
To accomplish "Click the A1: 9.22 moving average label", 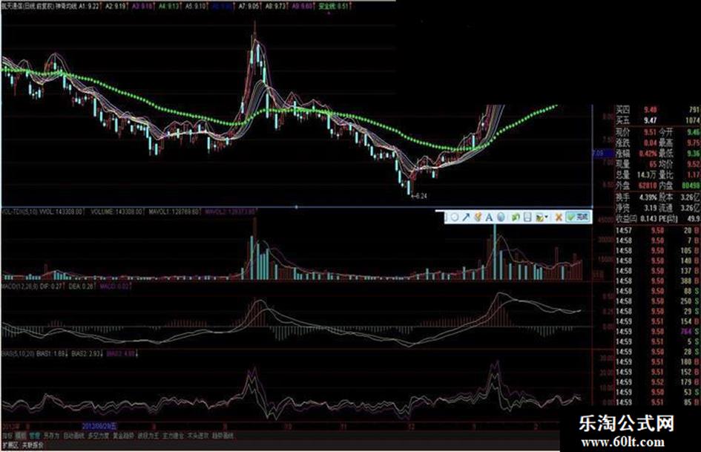I will (88, 7).
